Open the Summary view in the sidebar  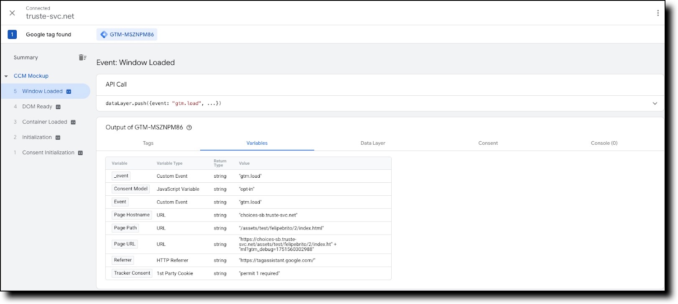click(26, 58)
